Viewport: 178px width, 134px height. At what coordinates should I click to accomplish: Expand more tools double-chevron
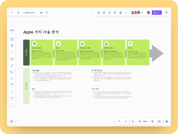pyautogui.click(x=126, y=13)
